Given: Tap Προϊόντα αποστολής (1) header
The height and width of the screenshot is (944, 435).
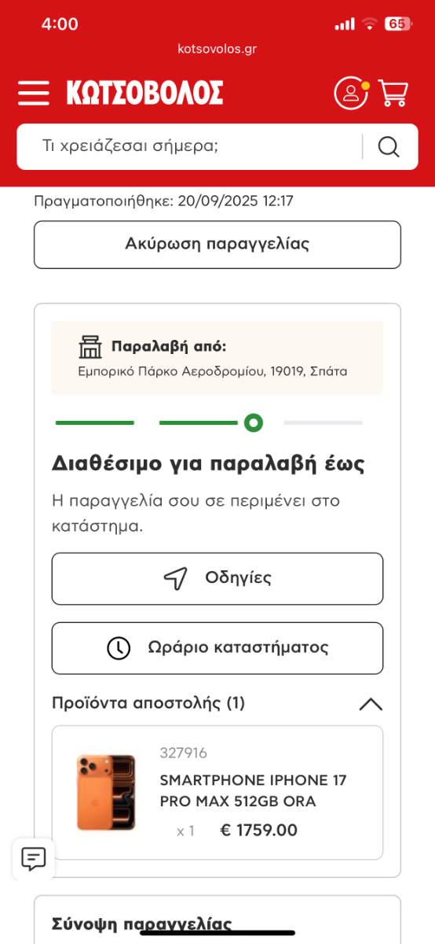Looking at the screenshot, I should click(x=148, y=702).
